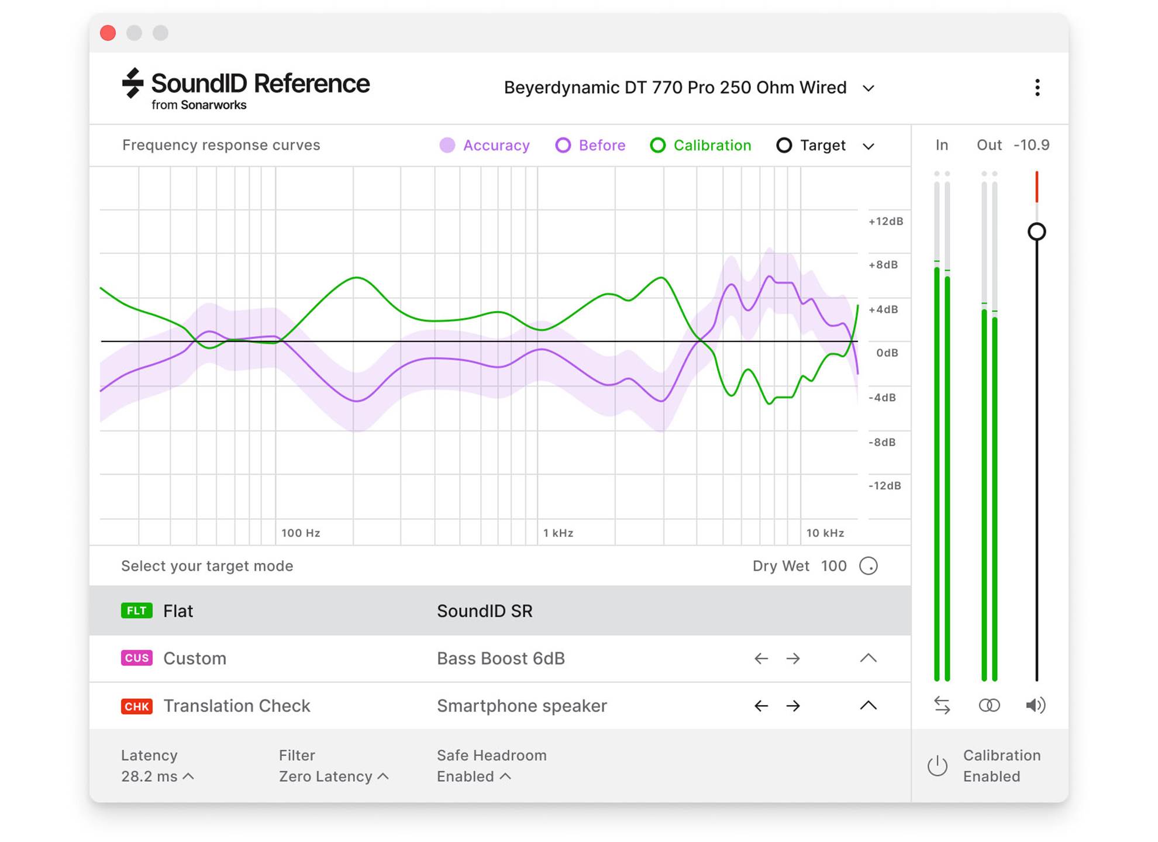The width and height of the screenshot is (1158, 842).
Task: Expand the Translation Check preset list
Action: 868,706
